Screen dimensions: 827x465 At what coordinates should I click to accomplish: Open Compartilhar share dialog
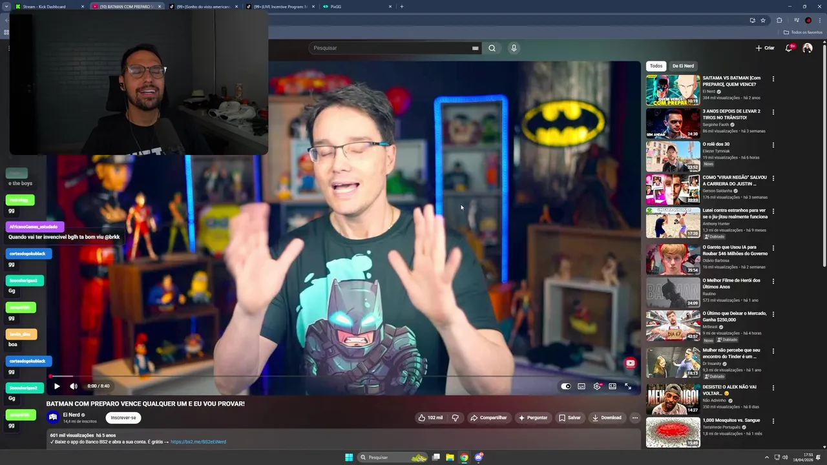tap(488, 418)
